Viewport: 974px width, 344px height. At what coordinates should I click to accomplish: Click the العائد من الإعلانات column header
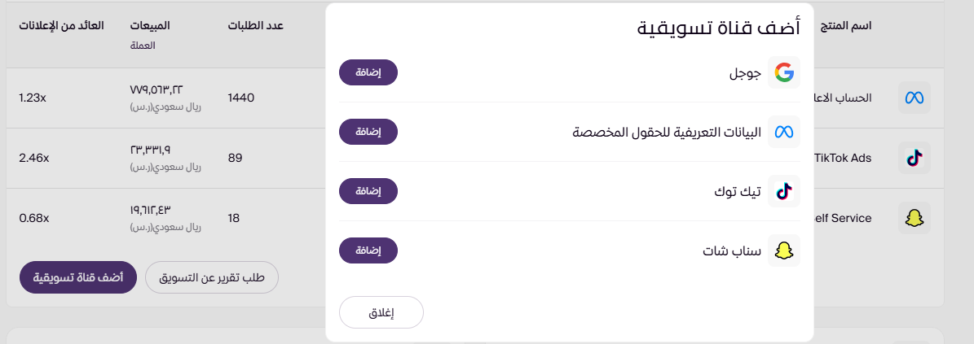61,25
